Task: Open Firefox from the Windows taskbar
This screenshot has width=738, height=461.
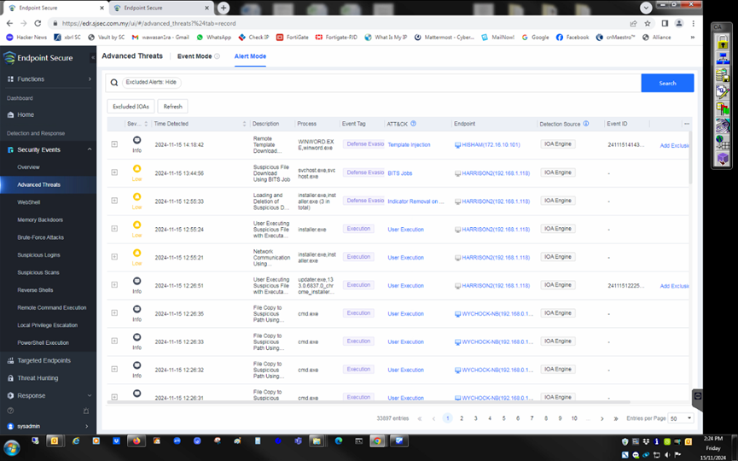Action: (x=136, y=441)
